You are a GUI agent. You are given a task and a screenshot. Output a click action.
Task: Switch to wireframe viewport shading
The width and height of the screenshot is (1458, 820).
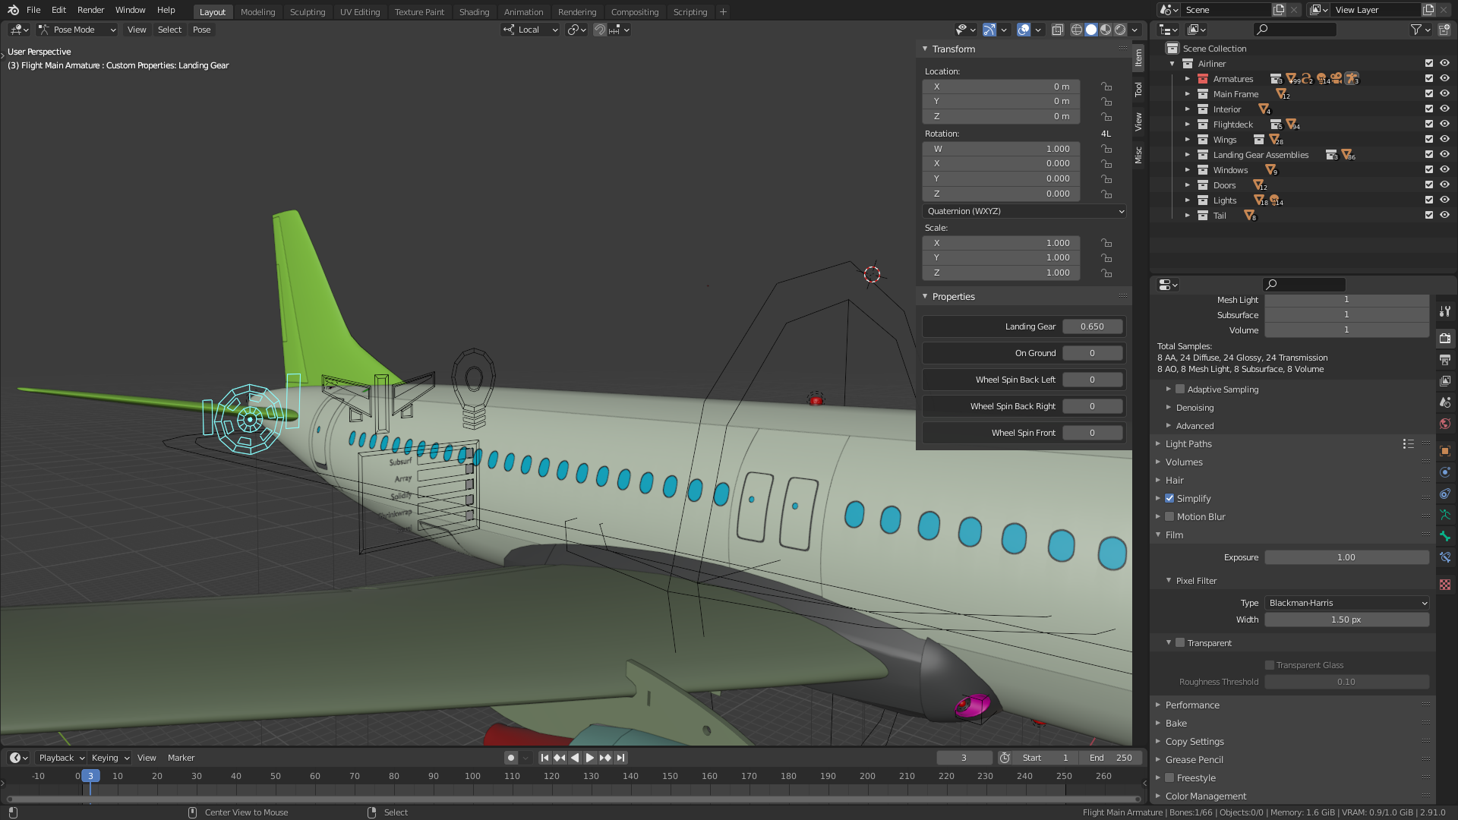click(x=1076, y=30)
